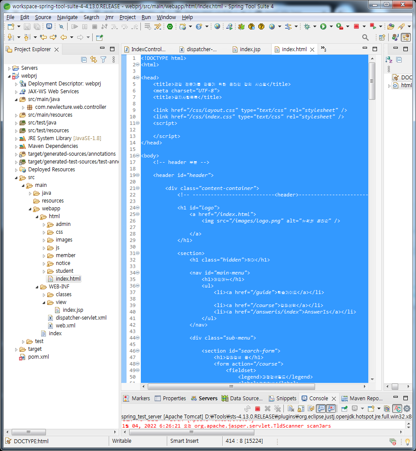Open the Navigate menu

tap(67, 17)
